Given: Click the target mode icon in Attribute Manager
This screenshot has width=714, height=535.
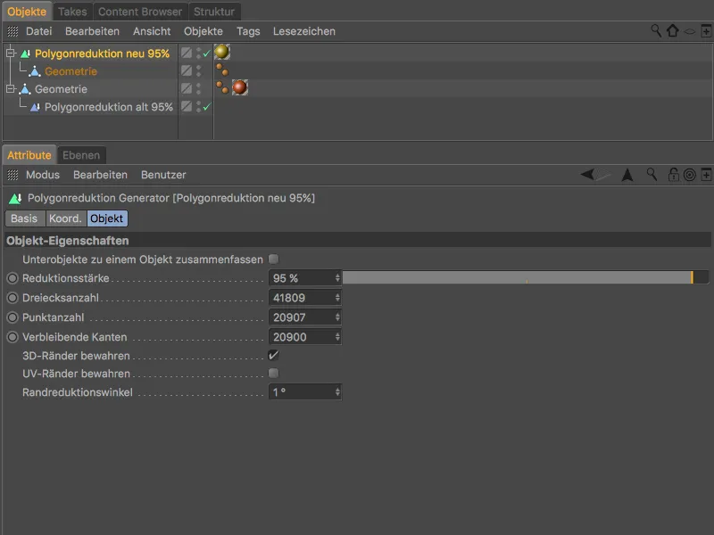Looking at the screenshot, I should (x=690, y=175).
